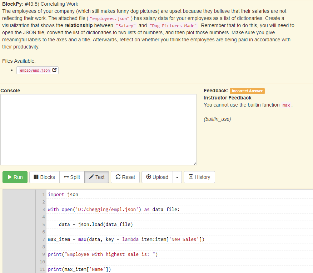Select the Blocks grid icon
The image size is (313, 273).
point(36,177)
